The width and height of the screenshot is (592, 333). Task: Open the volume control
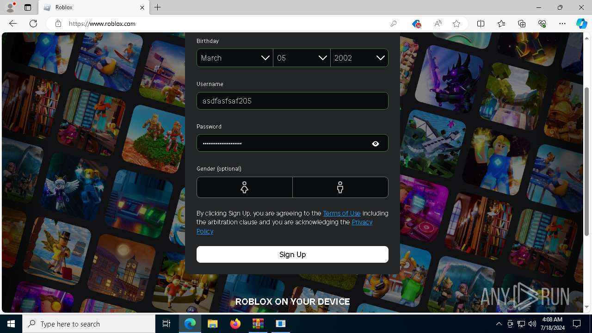click(x=532, y=324)
